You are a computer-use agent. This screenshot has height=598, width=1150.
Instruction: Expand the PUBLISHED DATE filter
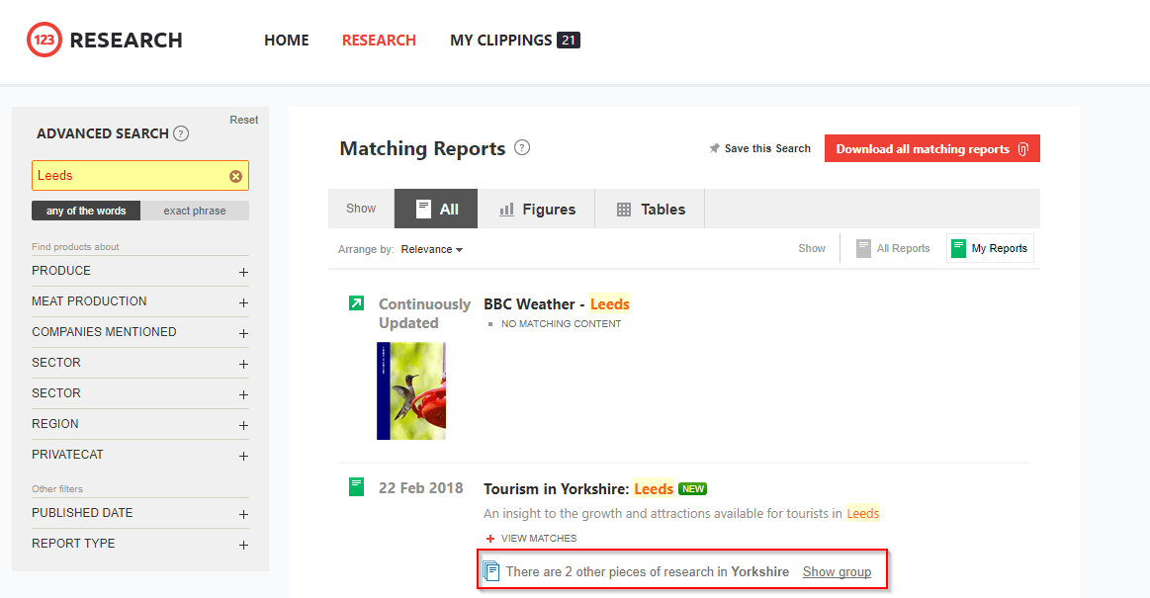243,513
